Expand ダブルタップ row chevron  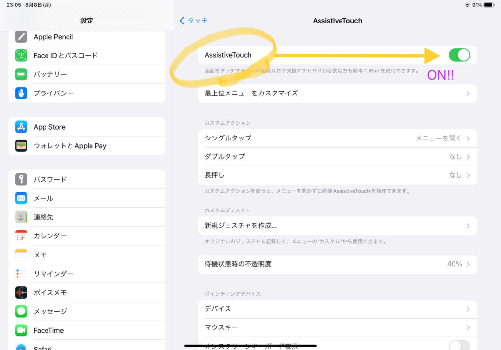coord(468,157)
